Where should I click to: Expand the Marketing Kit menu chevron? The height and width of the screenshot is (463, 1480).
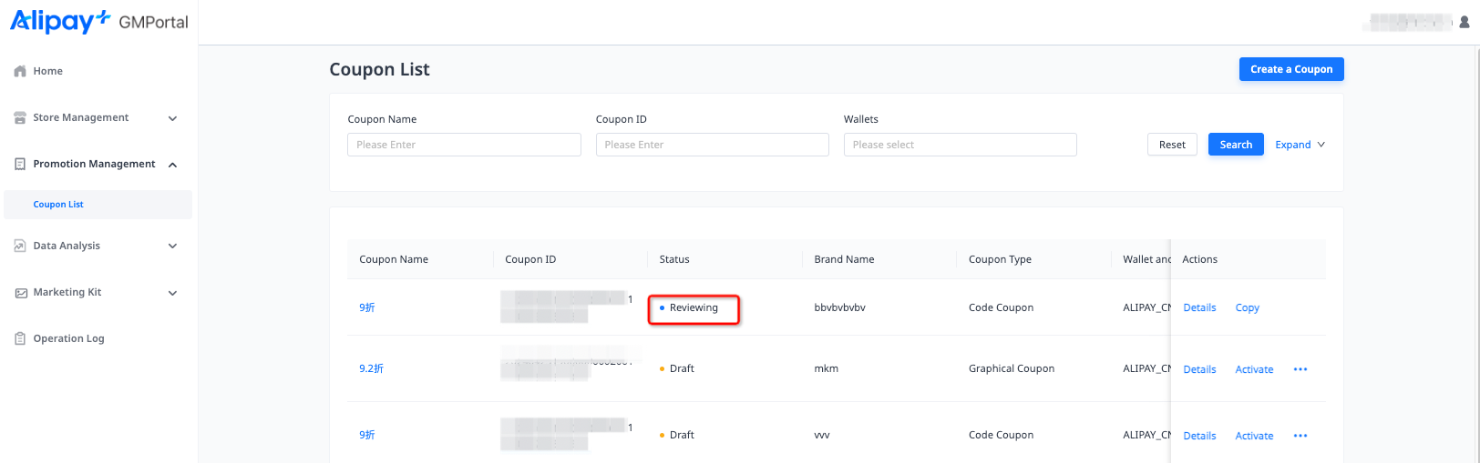tap(172, 293)
